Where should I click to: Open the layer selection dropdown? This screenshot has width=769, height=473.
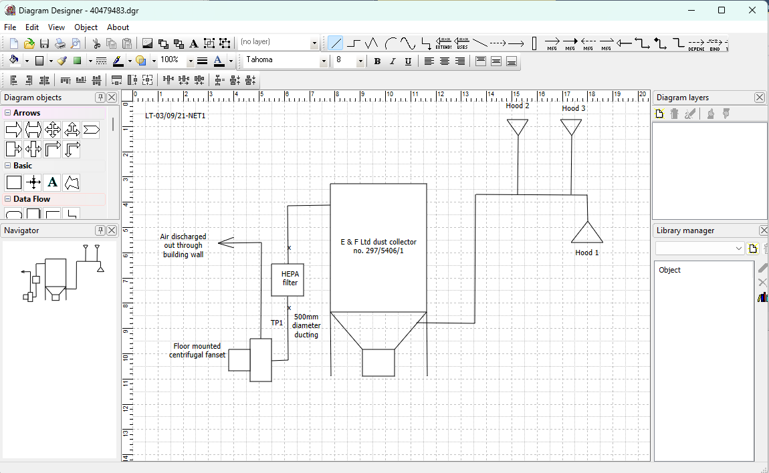coord(314,43)
